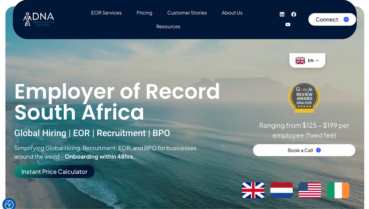Click the Facebook icon in header
The image size is (369, 209).
point(294,14)
